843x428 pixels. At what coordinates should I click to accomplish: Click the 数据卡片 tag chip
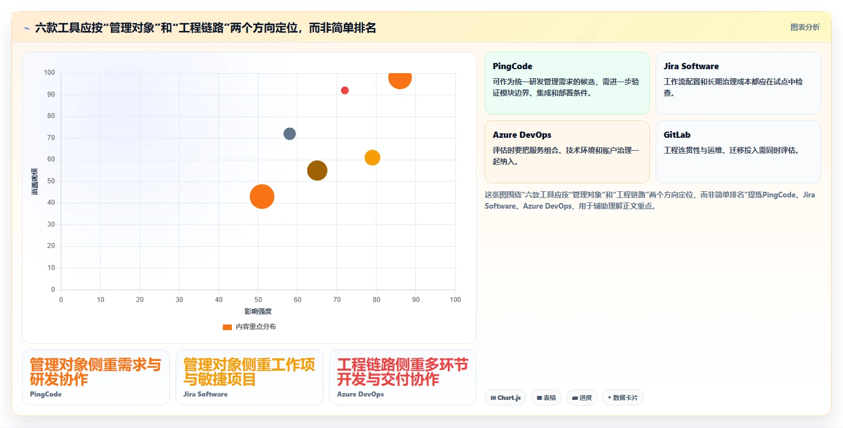coord(622,398)
